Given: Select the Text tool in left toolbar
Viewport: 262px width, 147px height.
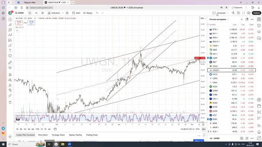Looking at the screenshot, I should click(10, 51).
